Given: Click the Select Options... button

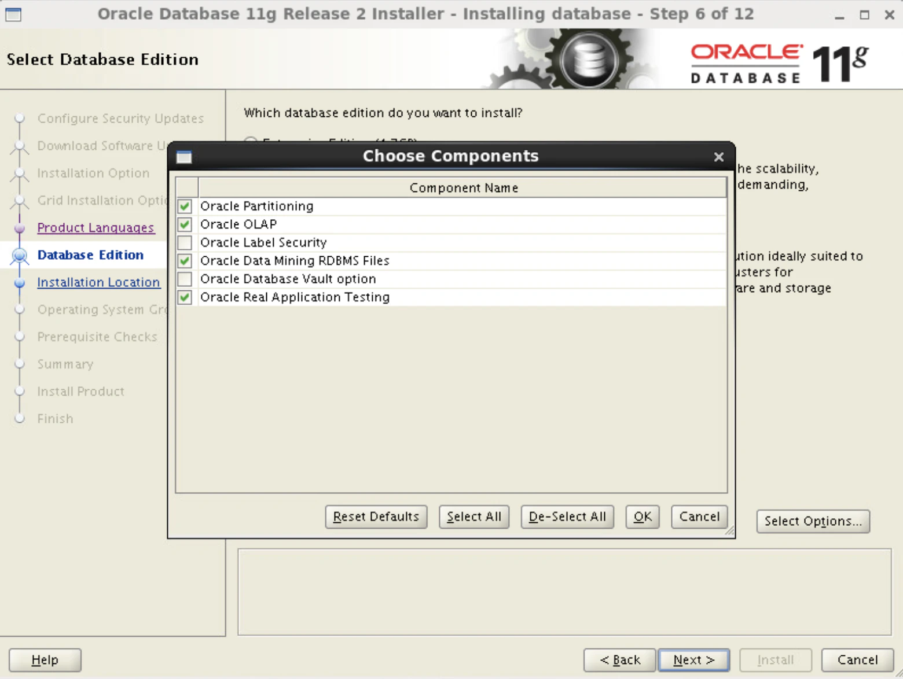Looking at the screenshot, I should (813, 521).
